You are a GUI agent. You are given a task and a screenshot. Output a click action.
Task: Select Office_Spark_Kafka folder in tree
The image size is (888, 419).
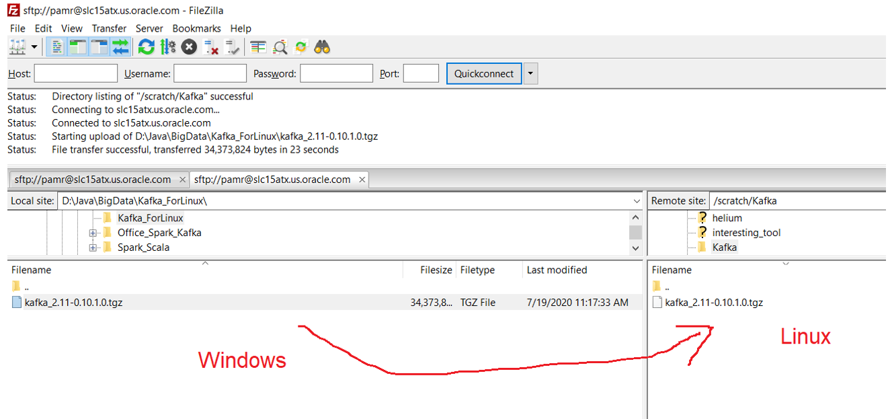pyautogui.click(x=159, y=233)
